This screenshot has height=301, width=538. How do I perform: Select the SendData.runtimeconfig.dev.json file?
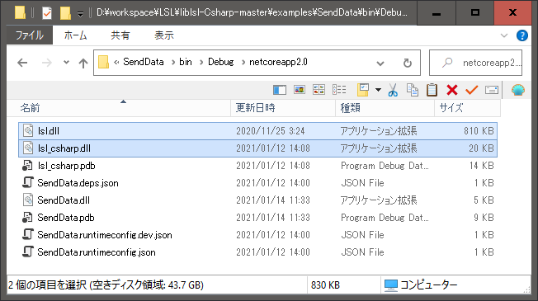[257, 235]
